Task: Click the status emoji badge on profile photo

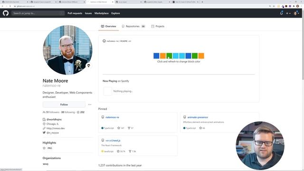Action: pyautogui.click(x=89, y=66)
